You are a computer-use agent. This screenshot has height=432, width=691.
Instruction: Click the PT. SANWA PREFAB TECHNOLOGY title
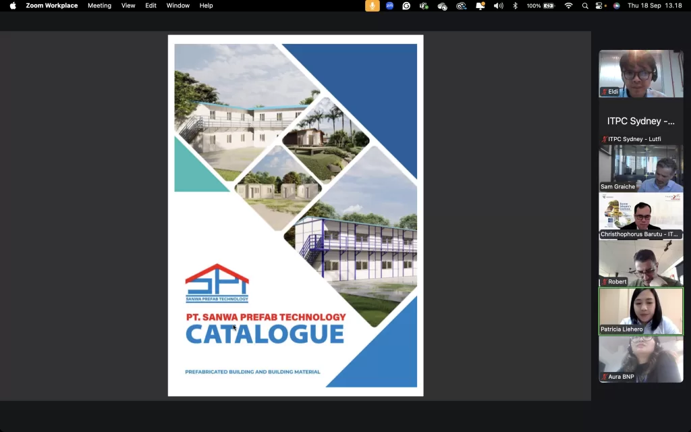point(266,317)
